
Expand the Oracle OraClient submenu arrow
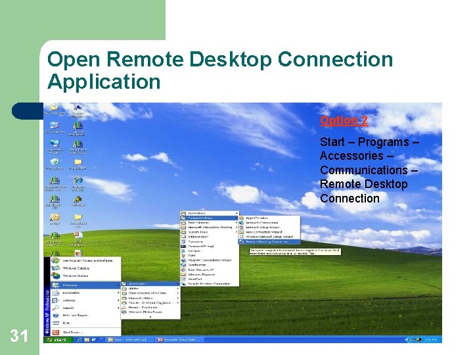coord(177,302)
